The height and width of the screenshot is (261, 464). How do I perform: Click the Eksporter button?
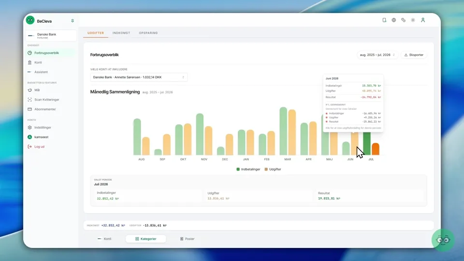(x=414, y=55)
